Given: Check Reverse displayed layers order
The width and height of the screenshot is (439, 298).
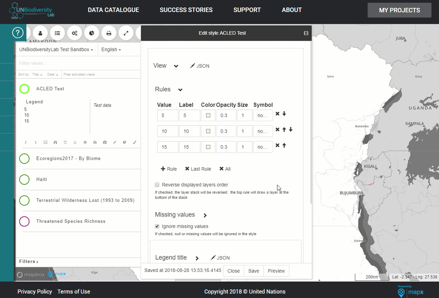Looking at the screenshot, I should [x=157, y=184].
